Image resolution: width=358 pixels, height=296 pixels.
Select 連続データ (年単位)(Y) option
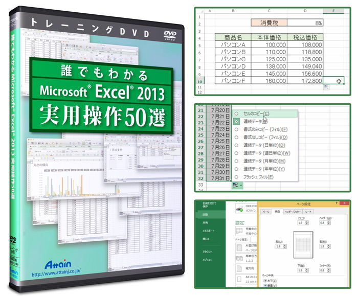click(x=264, y=169)
